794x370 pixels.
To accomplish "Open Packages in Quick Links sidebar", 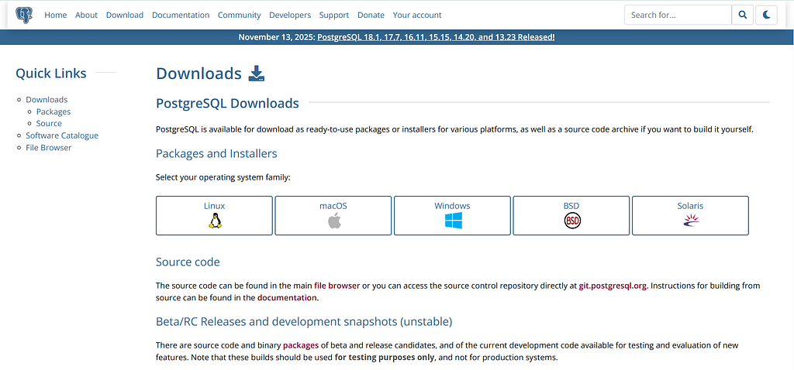I will click(54, 111).
